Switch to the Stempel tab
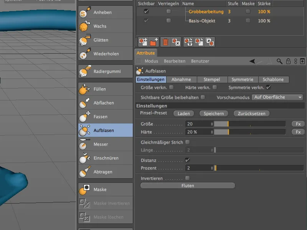 [x=212, y=79]
